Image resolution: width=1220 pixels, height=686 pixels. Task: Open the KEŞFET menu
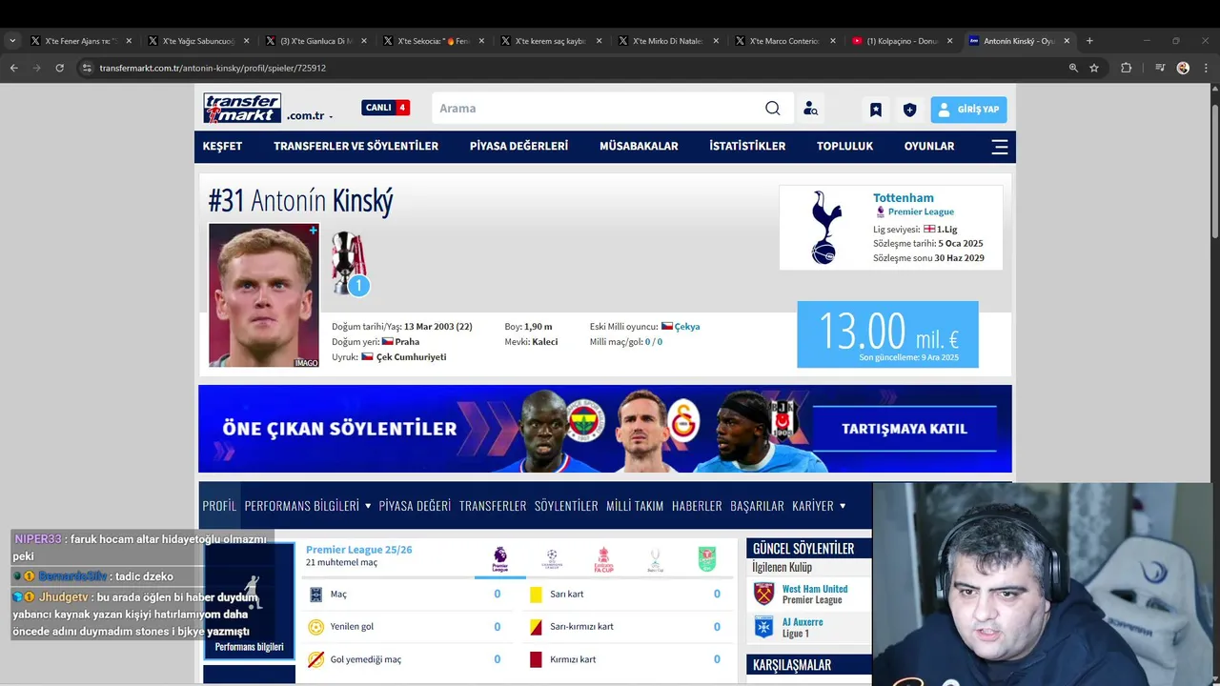(x=222, y=146)
